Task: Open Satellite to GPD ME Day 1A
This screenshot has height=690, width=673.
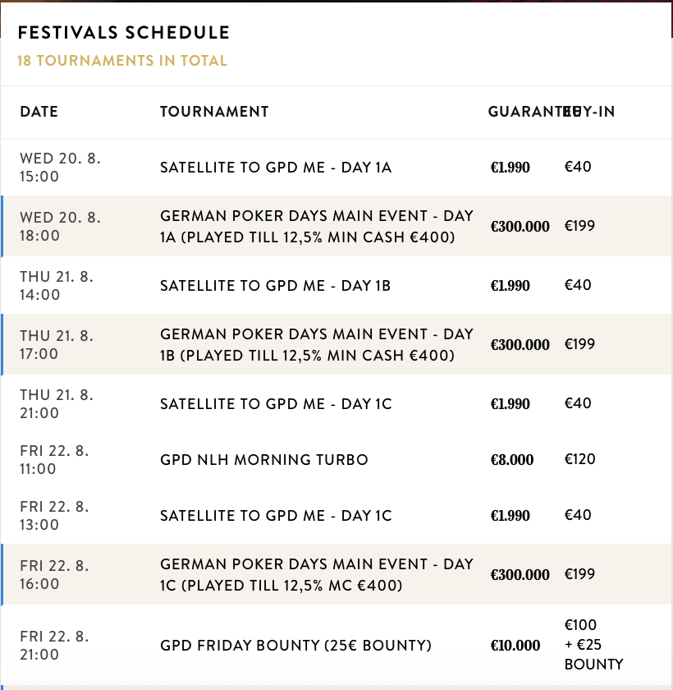Action: [276, 168]
